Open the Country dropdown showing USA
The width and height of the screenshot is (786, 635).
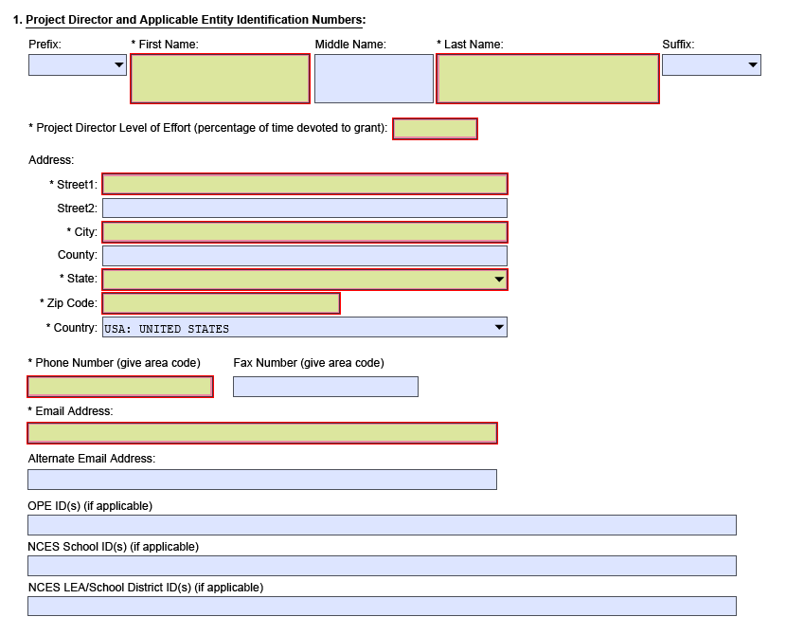click(x=305, y=326)
